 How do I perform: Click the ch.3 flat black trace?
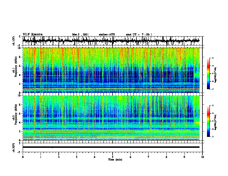[x=111, y=147]
